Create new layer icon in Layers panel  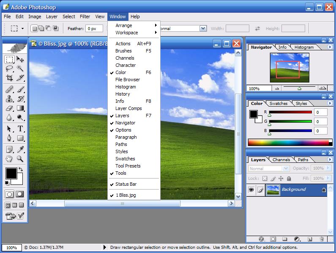tap(310, 239)
